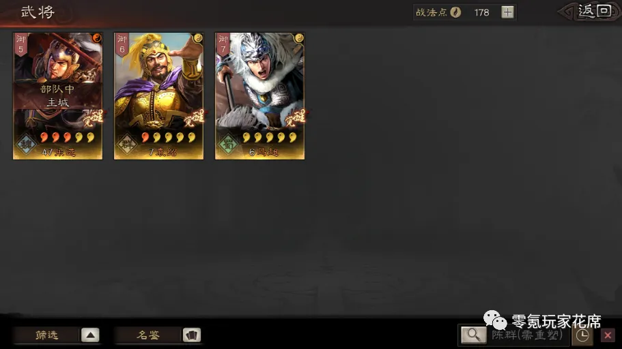Select the 马超 general card
This screenshot has width=622, height=349.
click(x=260, y=96)
